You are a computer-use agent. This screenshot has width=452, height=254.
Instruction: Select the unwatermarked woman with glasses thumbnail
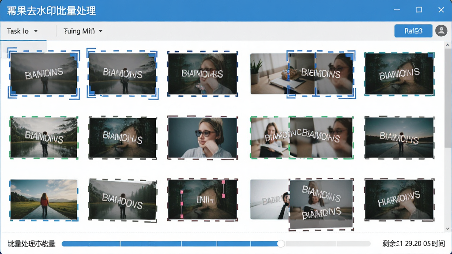point(202,138)
